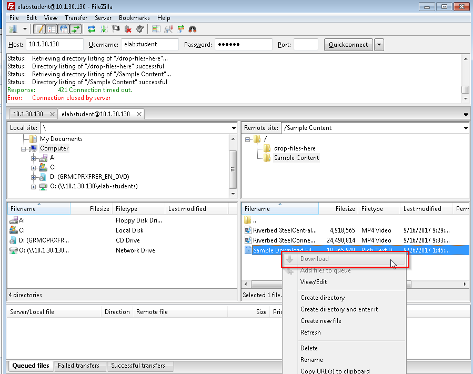Open the Site Manager dropdown arrow
The width and height of the screenshot is (473, 374).
pos(25,29)
